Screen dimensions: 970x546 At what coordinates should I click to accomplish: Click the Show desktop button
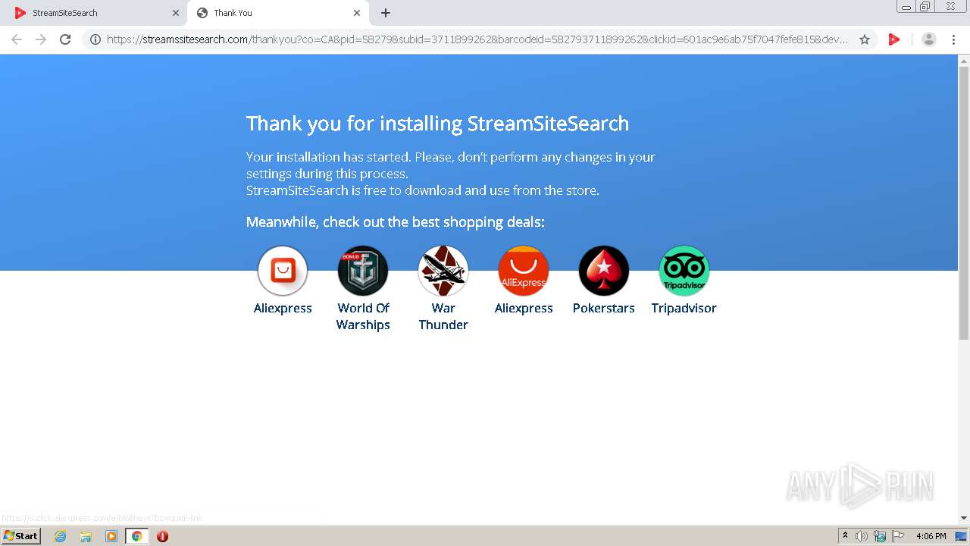click(x=962, y=536)
